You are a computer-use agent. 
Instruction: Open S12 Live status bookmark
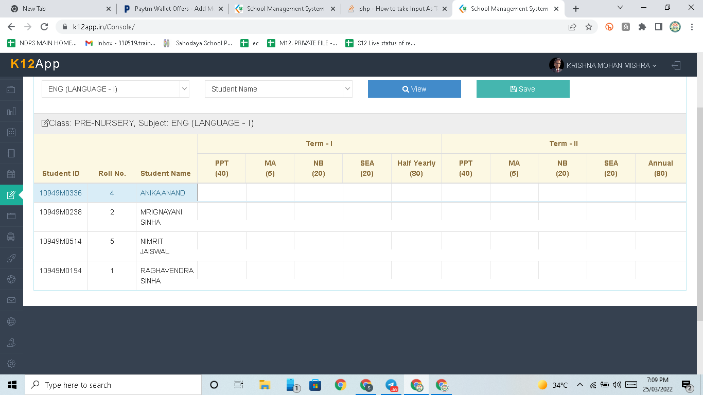tap(381, 43)
